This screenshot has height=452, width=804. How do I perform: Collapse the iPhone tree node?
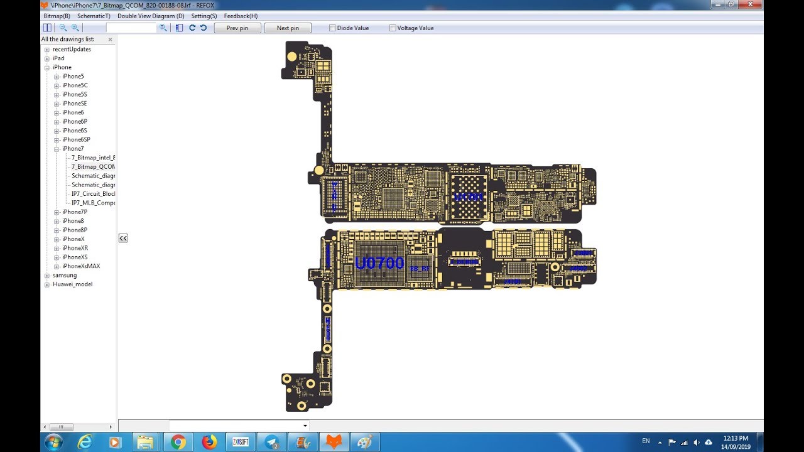[x=47, y=67]
